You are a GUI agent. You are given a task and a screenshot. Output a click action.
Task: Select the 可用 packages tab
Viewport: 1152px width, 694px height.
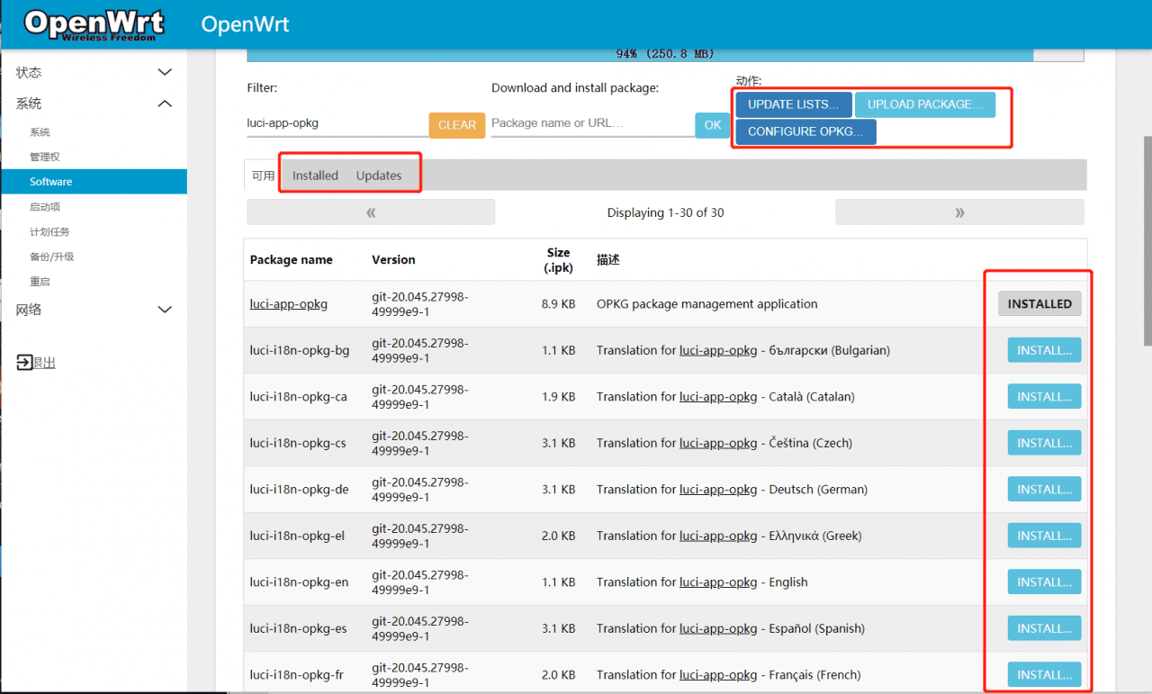pyautogui.click(x=262, y=175)
